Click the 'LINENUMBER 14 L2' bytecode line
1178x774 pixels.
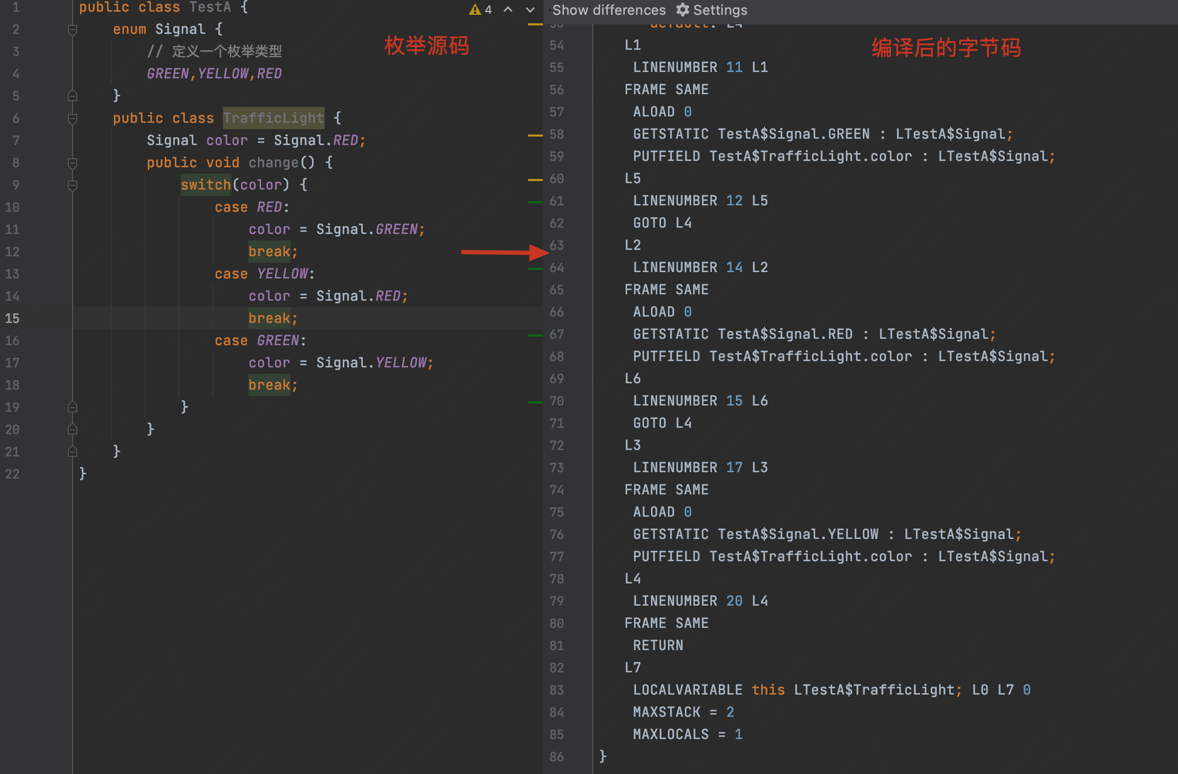pos(700,267)
